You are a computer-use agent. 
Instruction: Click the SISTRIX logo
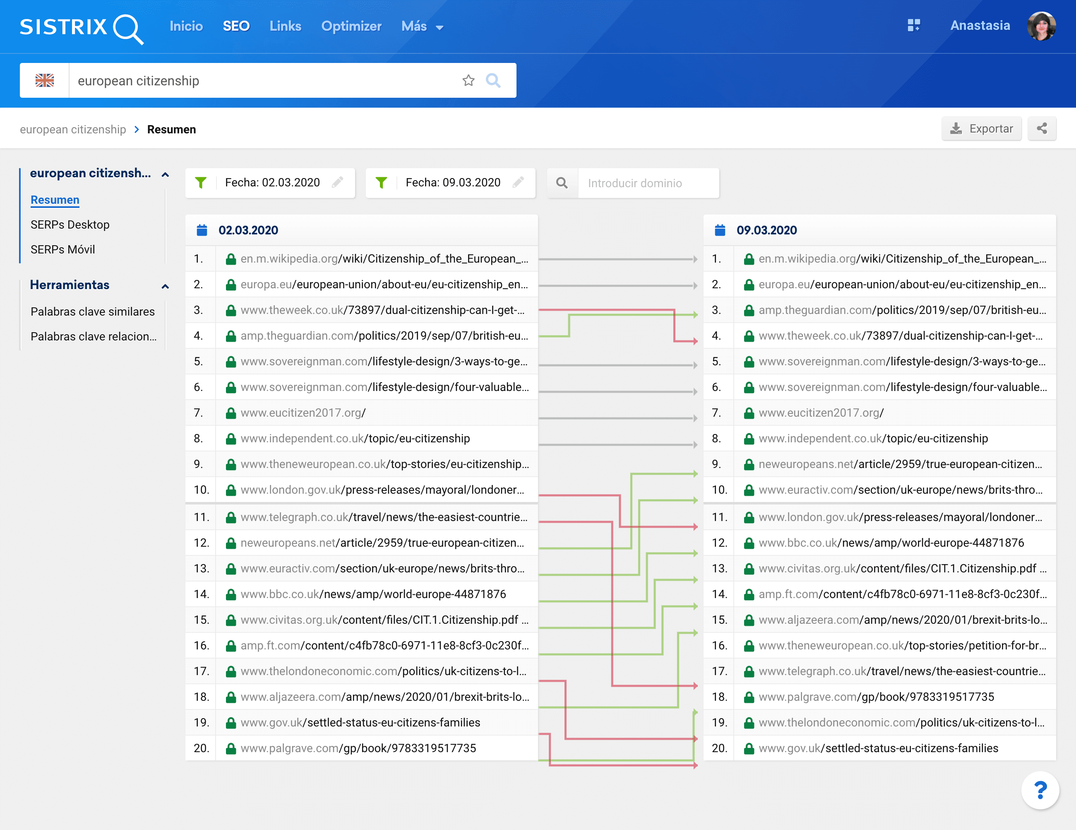[x=81, y=28]
